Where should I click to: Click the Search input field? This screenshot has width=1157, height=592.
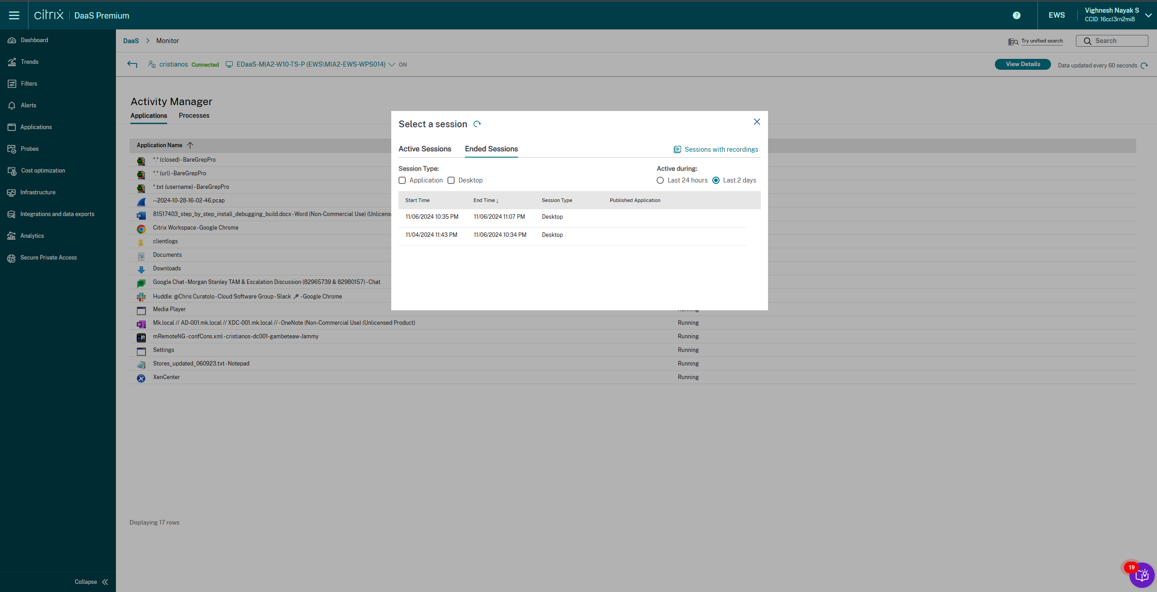(x=1117, y=41)
